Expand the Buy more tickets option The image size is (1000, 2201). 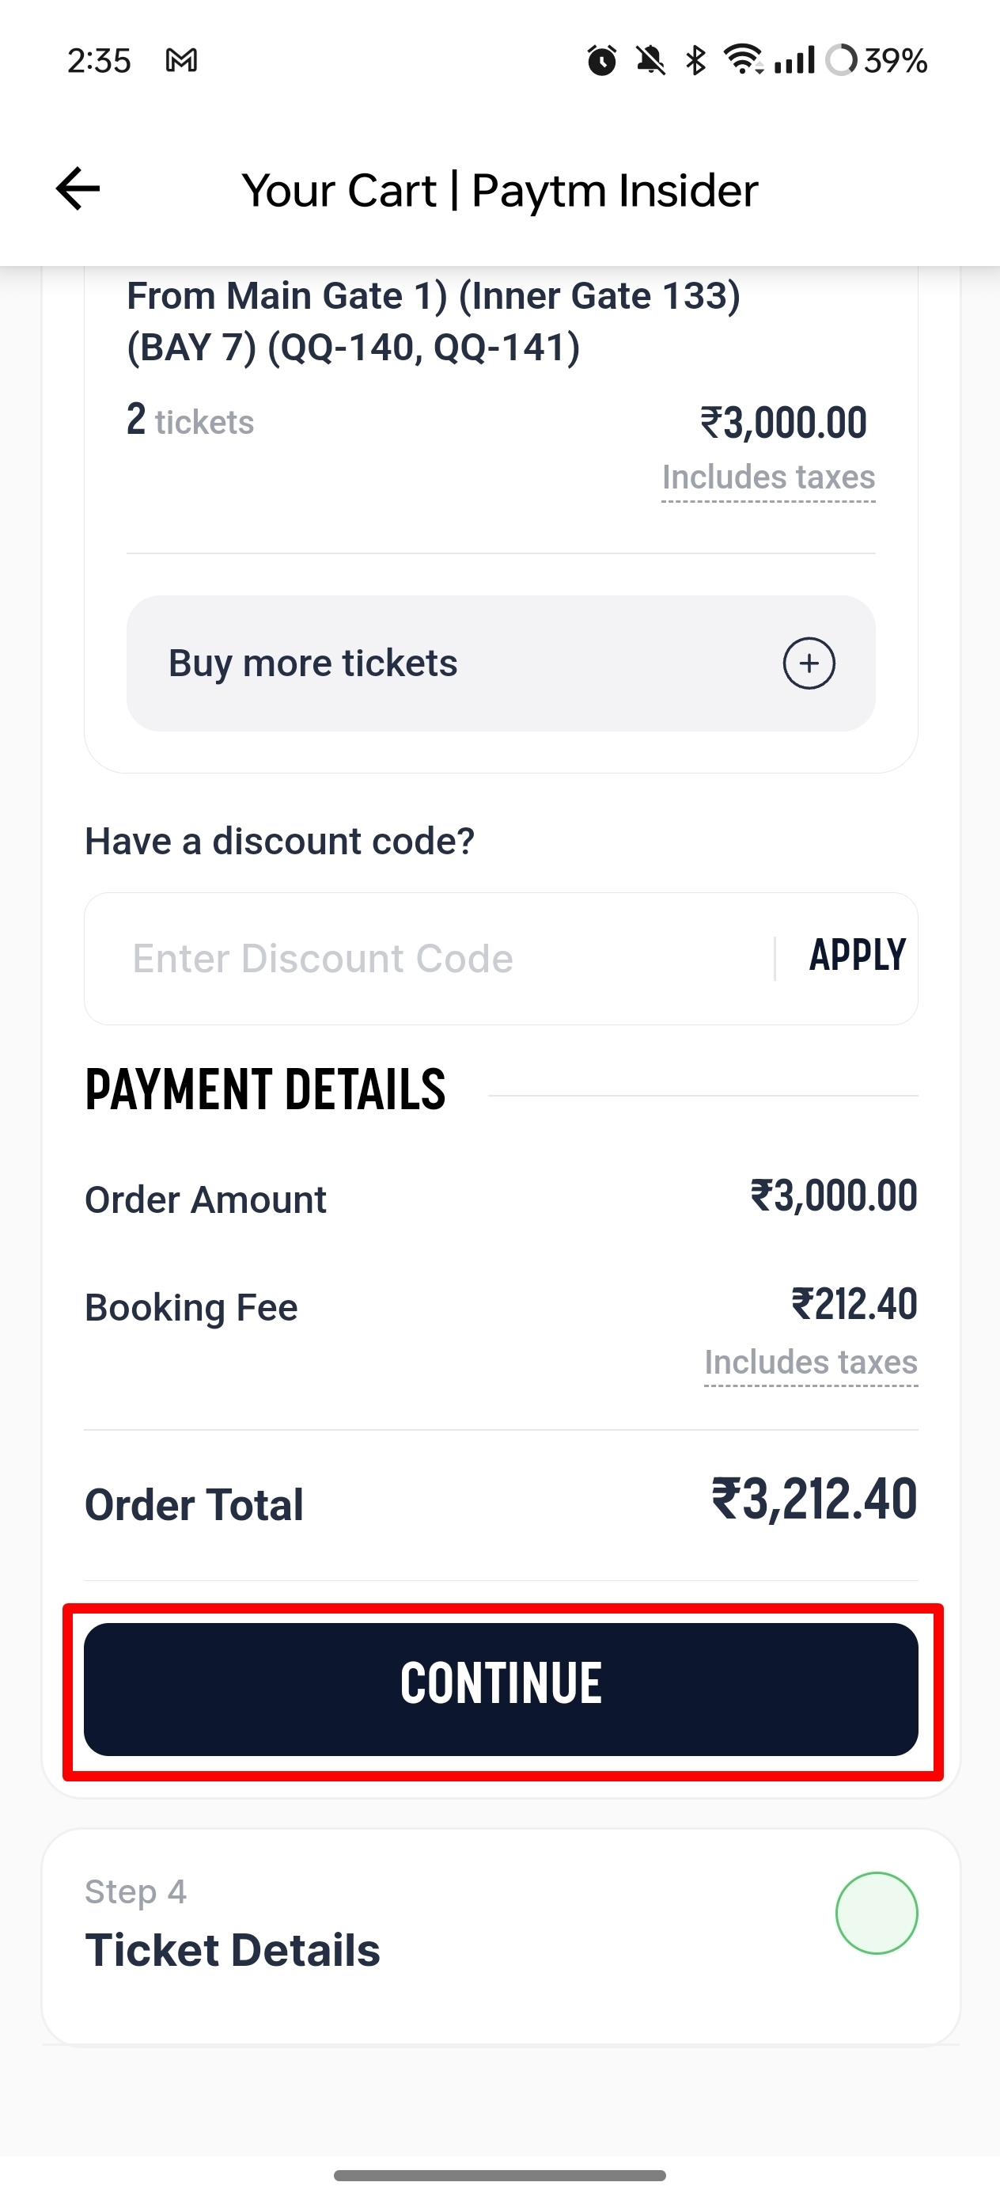[x=501, y=663]
